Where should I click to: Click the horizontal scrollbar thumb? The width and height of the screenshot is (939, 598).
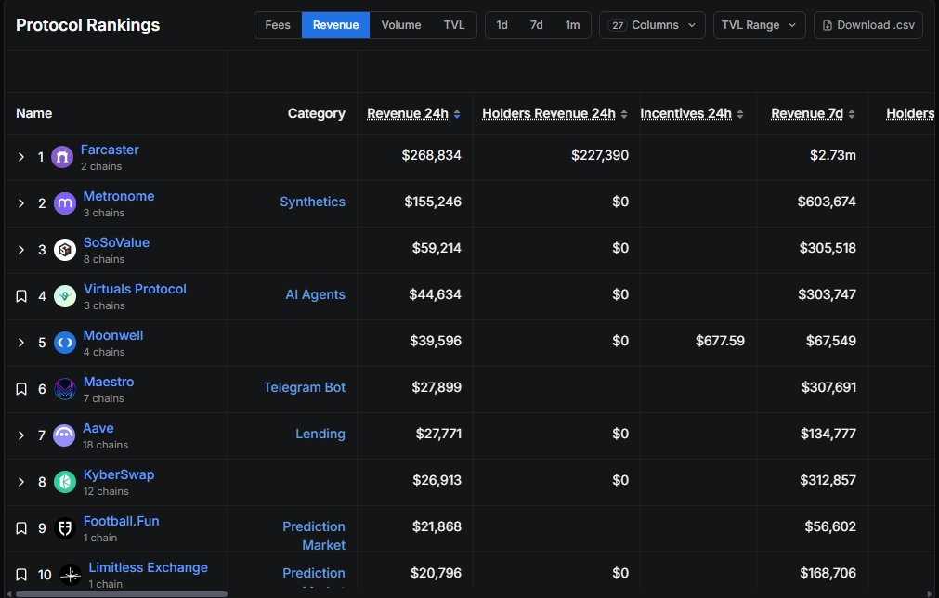tap(122, 594)
